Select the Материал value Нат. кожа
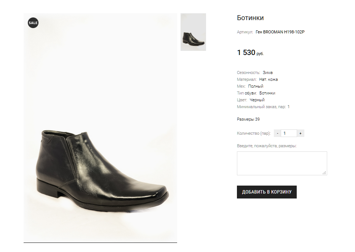355x252 pixels. click(x=268, y=79)
